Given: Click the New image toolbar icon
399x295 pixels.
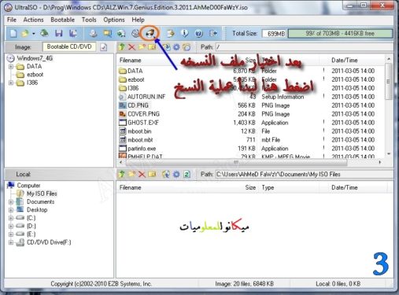Looking at the screenshot, I should pos(13,33).
